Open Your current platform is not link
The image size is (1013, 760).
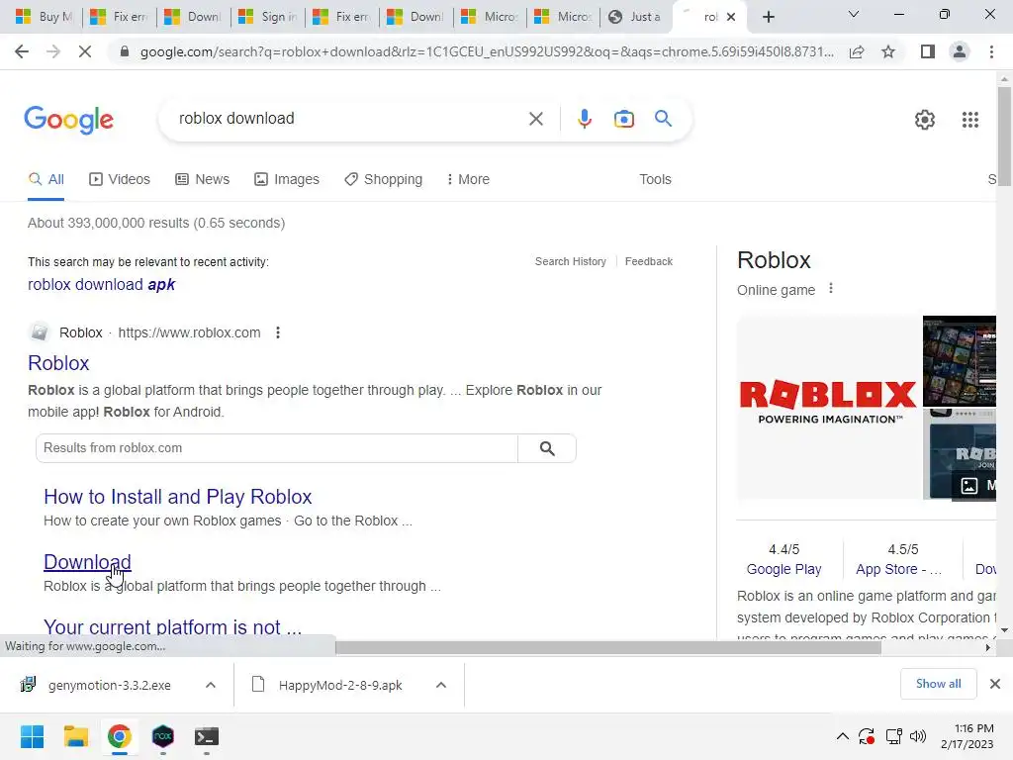[x=172, y=627]
